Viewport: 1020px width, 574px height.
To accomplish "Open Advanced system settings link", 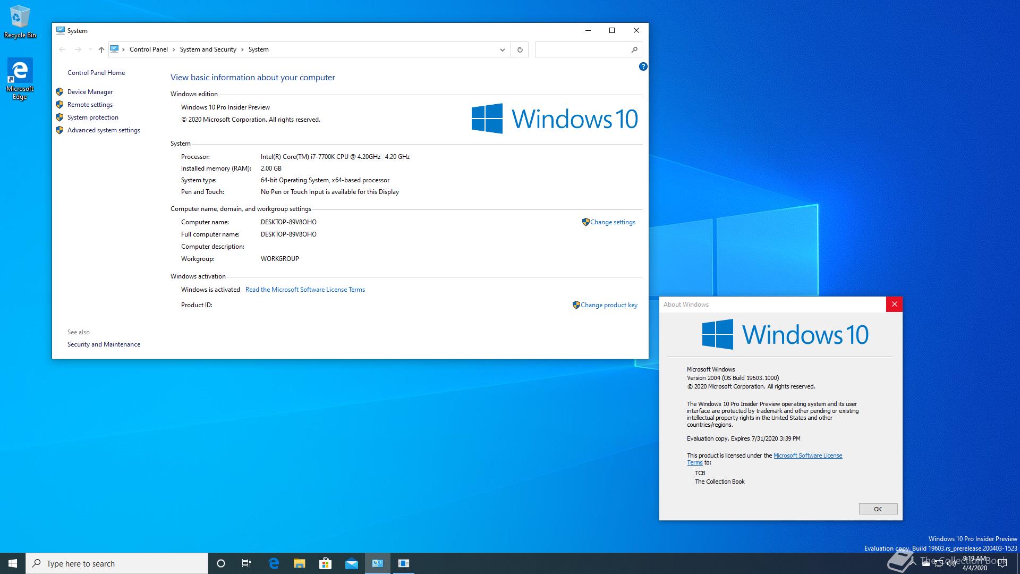I will pos(104,130).
